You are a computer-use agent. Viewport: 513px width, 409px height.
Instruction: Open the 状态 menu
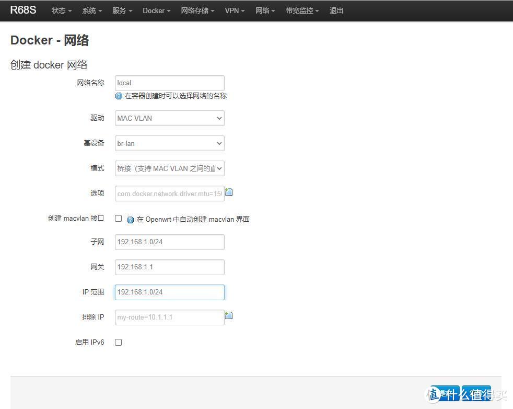(62, 11)
